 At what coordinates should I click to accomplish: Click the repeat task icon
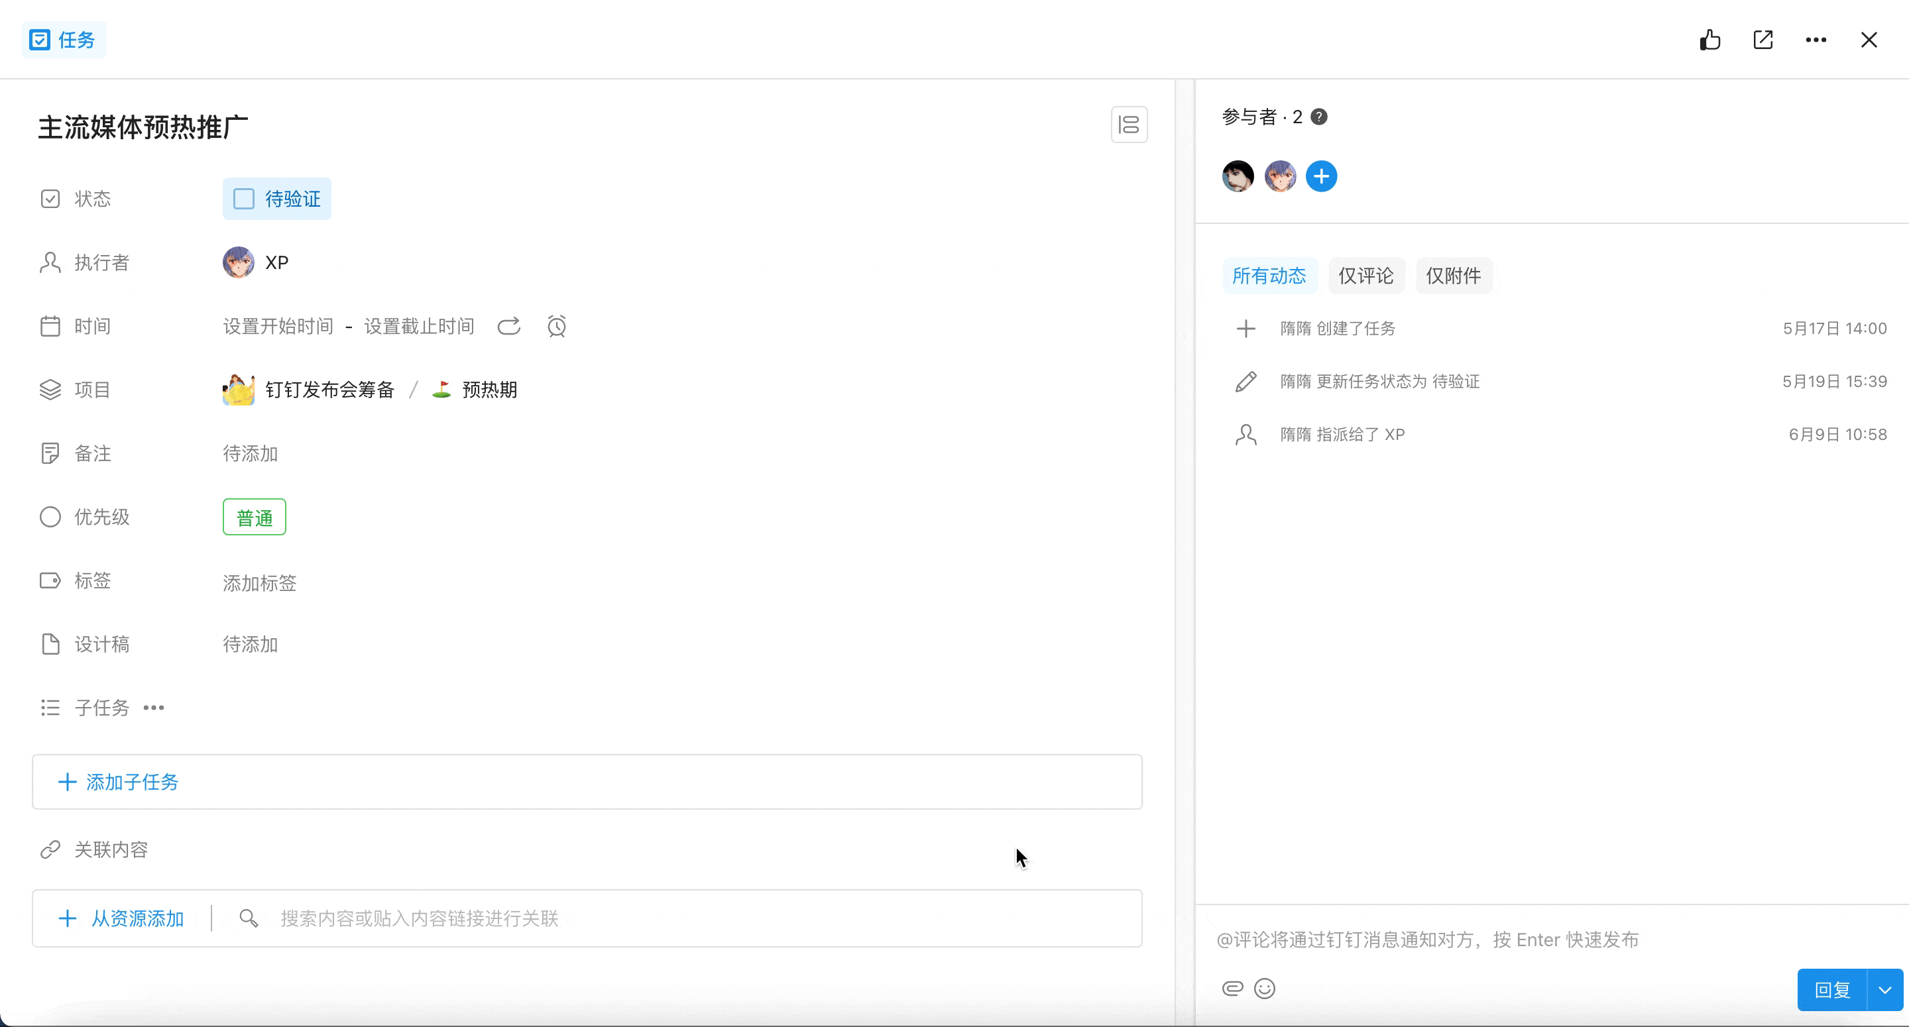pos(508,326)
